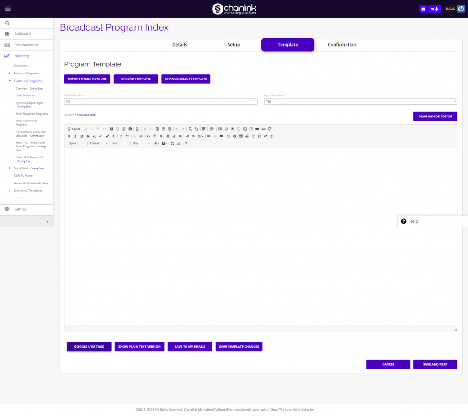The image size is (468, 416).
Task: Insert a table using the table icon
Action: point(241,136)
